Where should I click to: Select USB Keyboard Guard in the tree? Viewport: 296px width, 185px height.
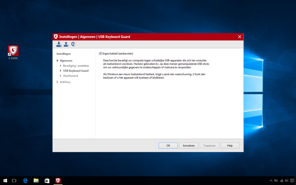coord(75,71)
